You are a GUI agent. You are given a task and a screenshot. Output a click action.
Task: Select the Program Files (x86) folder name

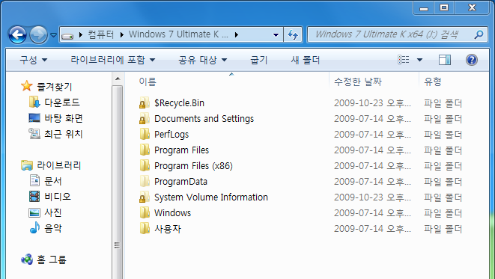(x=193, y=166)
